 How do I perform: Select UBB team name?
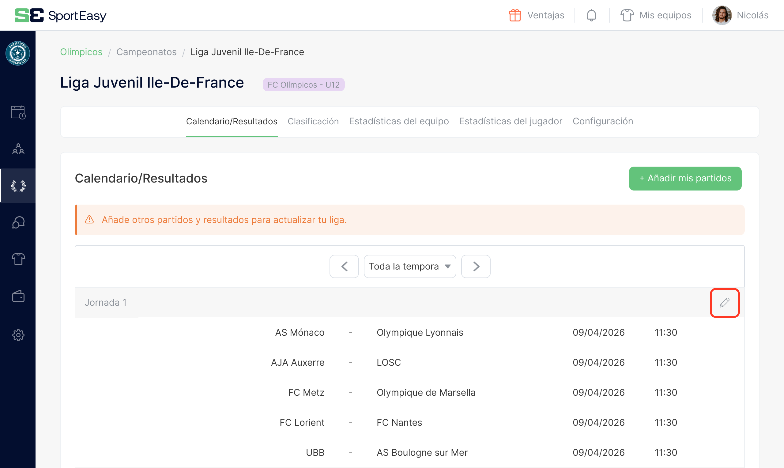click(x=315, y=453)
